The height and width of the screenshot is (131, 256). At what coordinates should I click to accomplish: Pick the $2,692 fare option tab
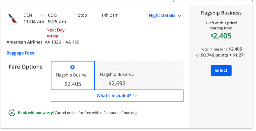pyautogui.click(x=117, y=75)
